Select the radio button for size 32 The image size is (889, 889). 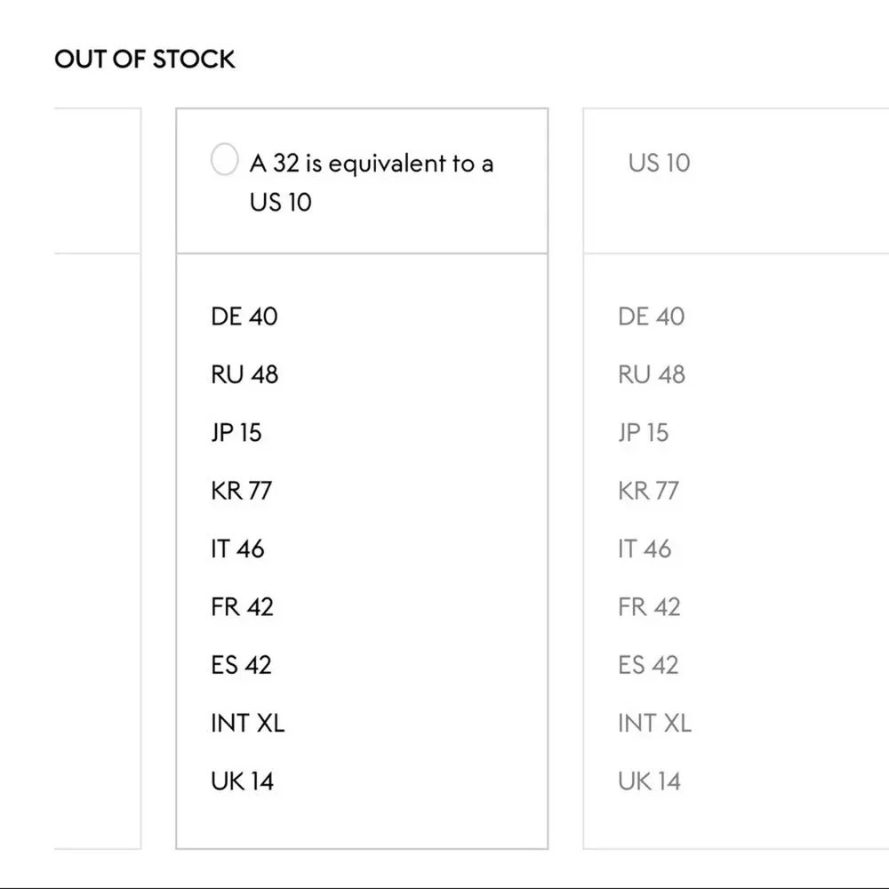pos(224,160)
